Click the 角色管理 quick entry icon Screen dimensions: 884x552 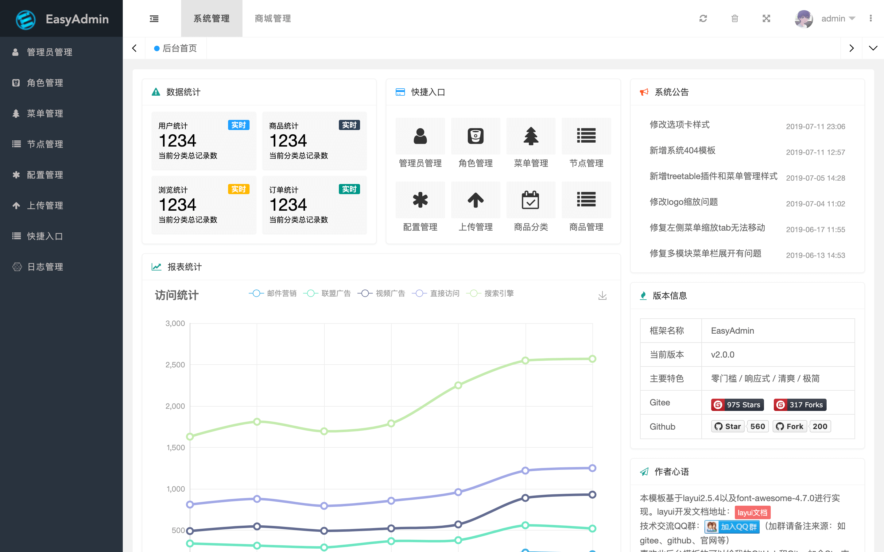(475, 136)
